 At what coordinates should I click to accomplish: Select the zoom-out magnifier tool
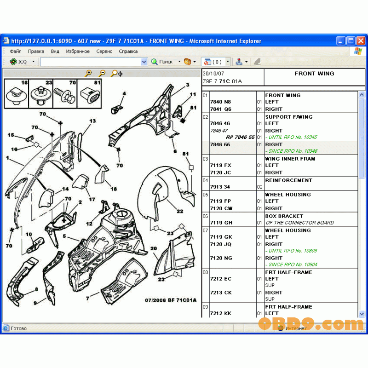102,74
